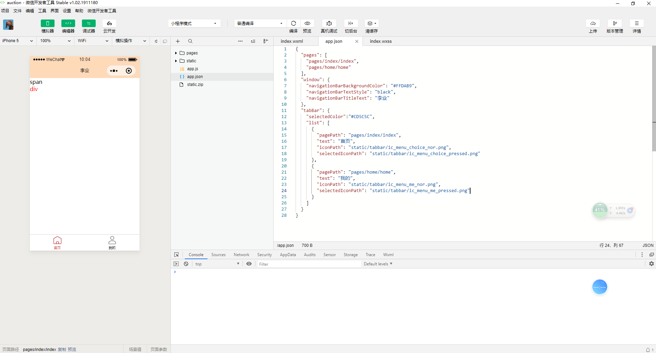Screen dimensions: 656x353
Task: Click the upload cloud icon
Action: click(x=593, y=23)
